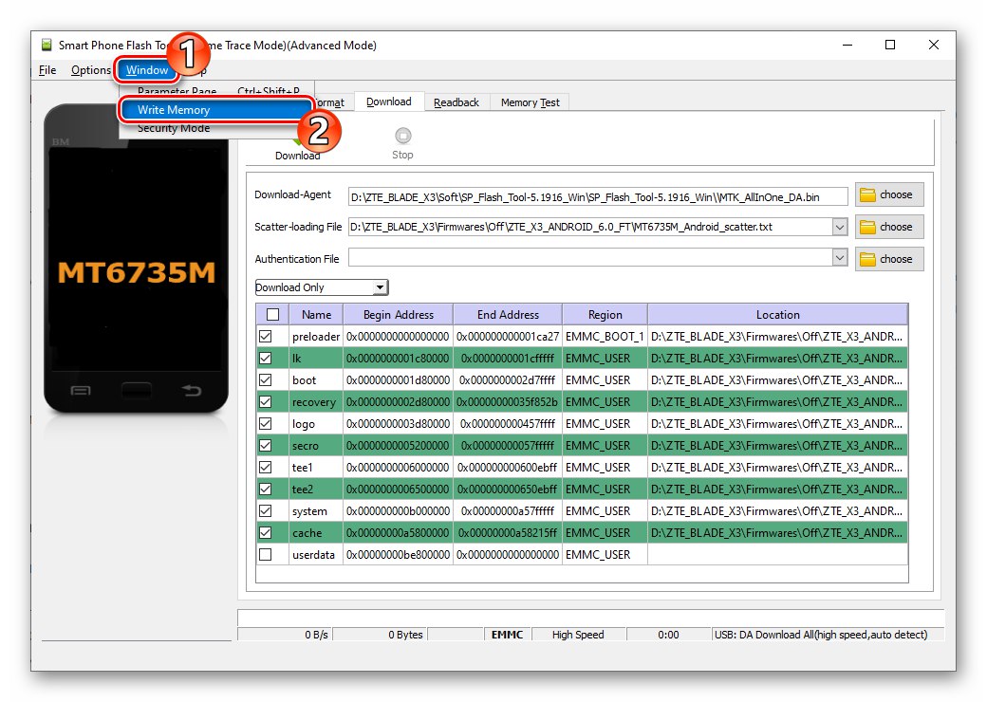Viewport: 987px width, 702px height.
Task: Uncheck the system partition checkbox
Action: point(266,510)
